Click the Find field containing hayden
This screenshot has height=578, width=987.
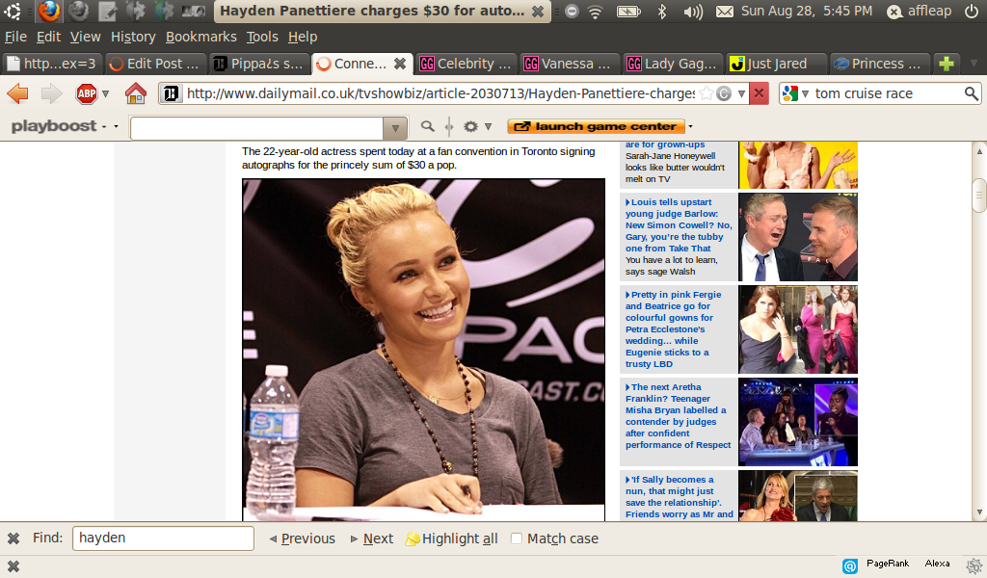click(163, 539)
